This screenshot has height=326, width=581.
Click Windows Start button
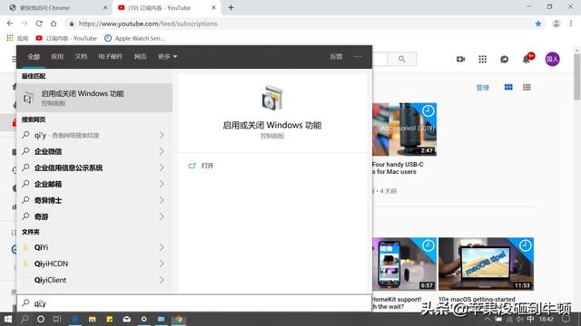point(8,319)
